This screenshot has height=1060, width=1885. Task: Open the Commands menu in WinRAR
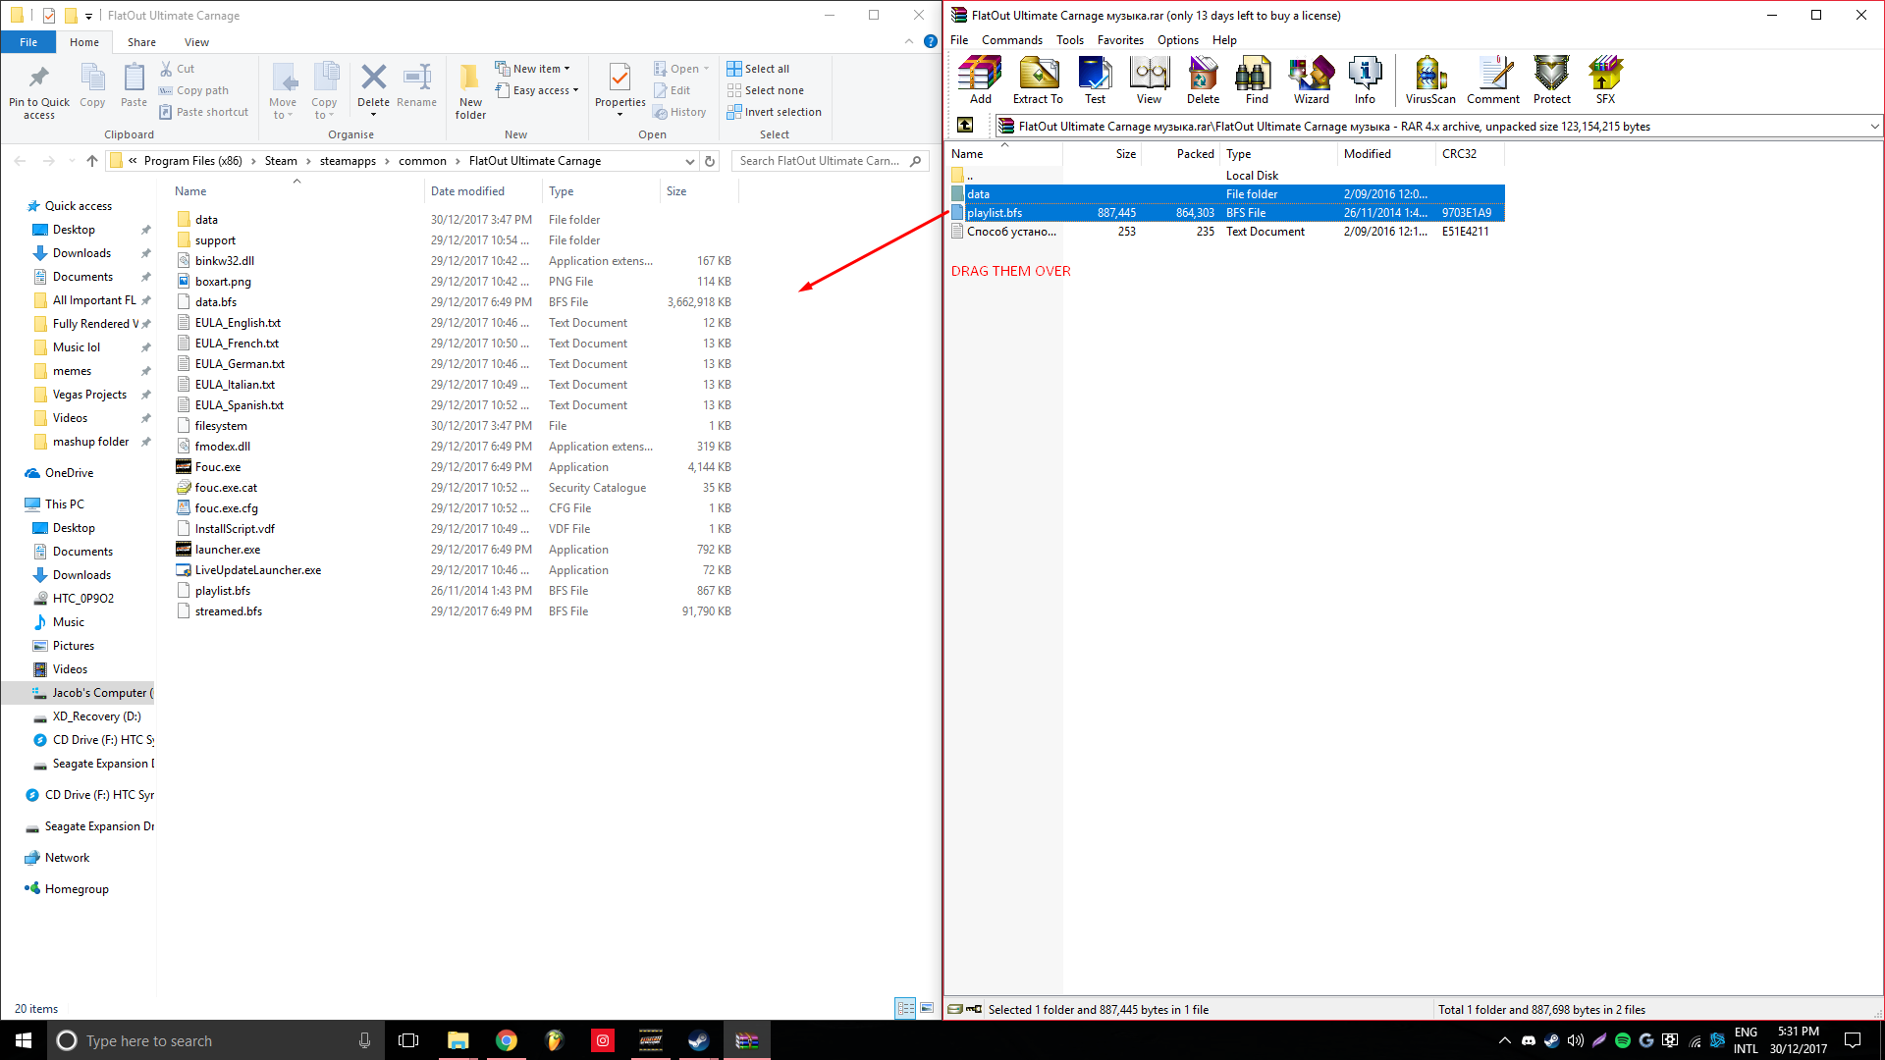pos(1011,40)
